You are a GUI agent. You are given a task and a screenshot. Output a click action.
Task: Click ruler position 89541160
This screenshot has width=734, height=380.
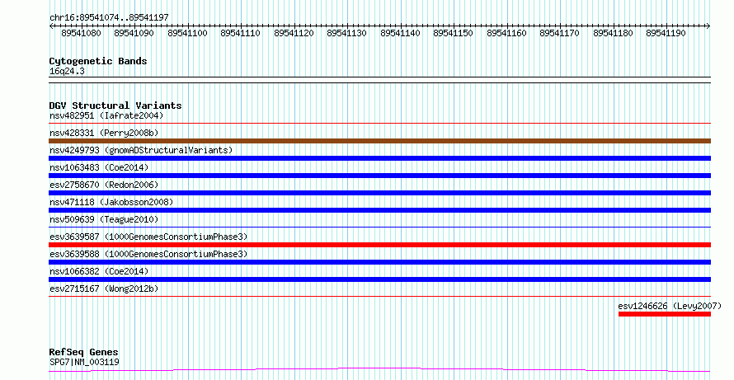(506, 33)
